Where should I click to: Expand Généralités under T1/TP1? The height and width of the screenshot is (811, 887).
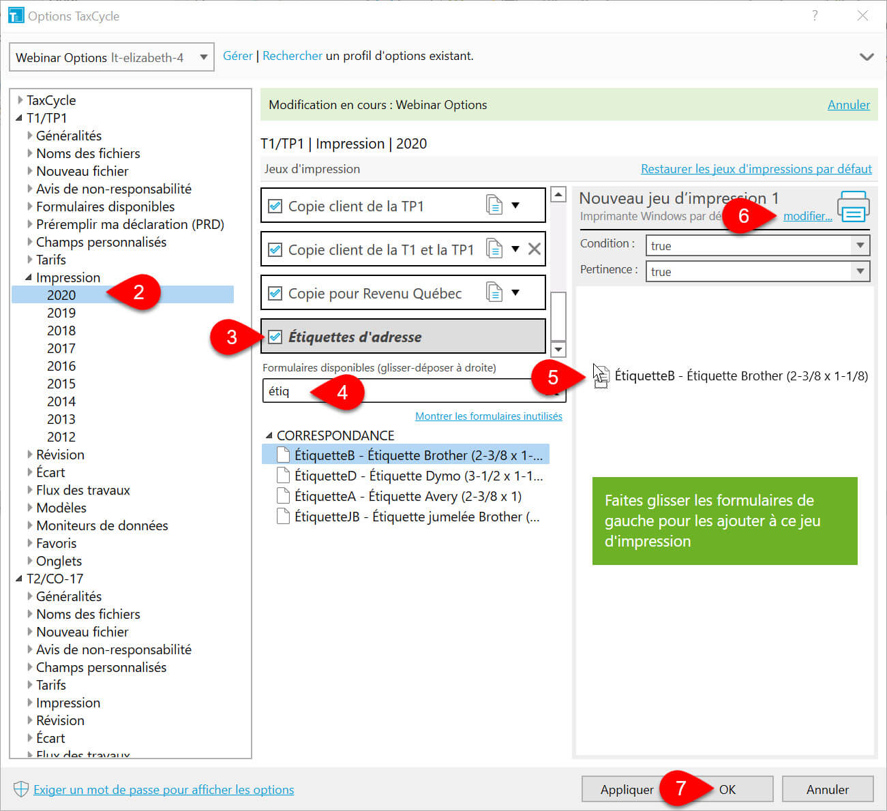tap(29, 136)
